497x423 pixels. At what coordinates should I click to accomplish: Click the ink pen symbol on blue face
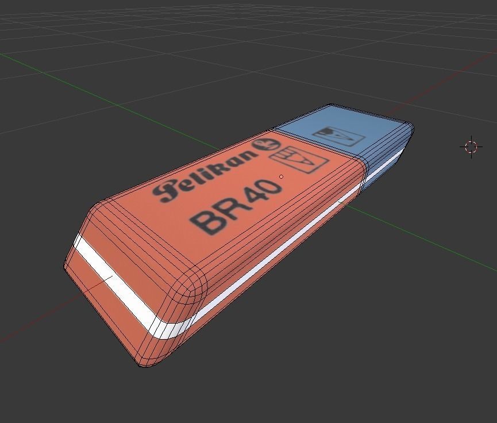pos(338,136)
